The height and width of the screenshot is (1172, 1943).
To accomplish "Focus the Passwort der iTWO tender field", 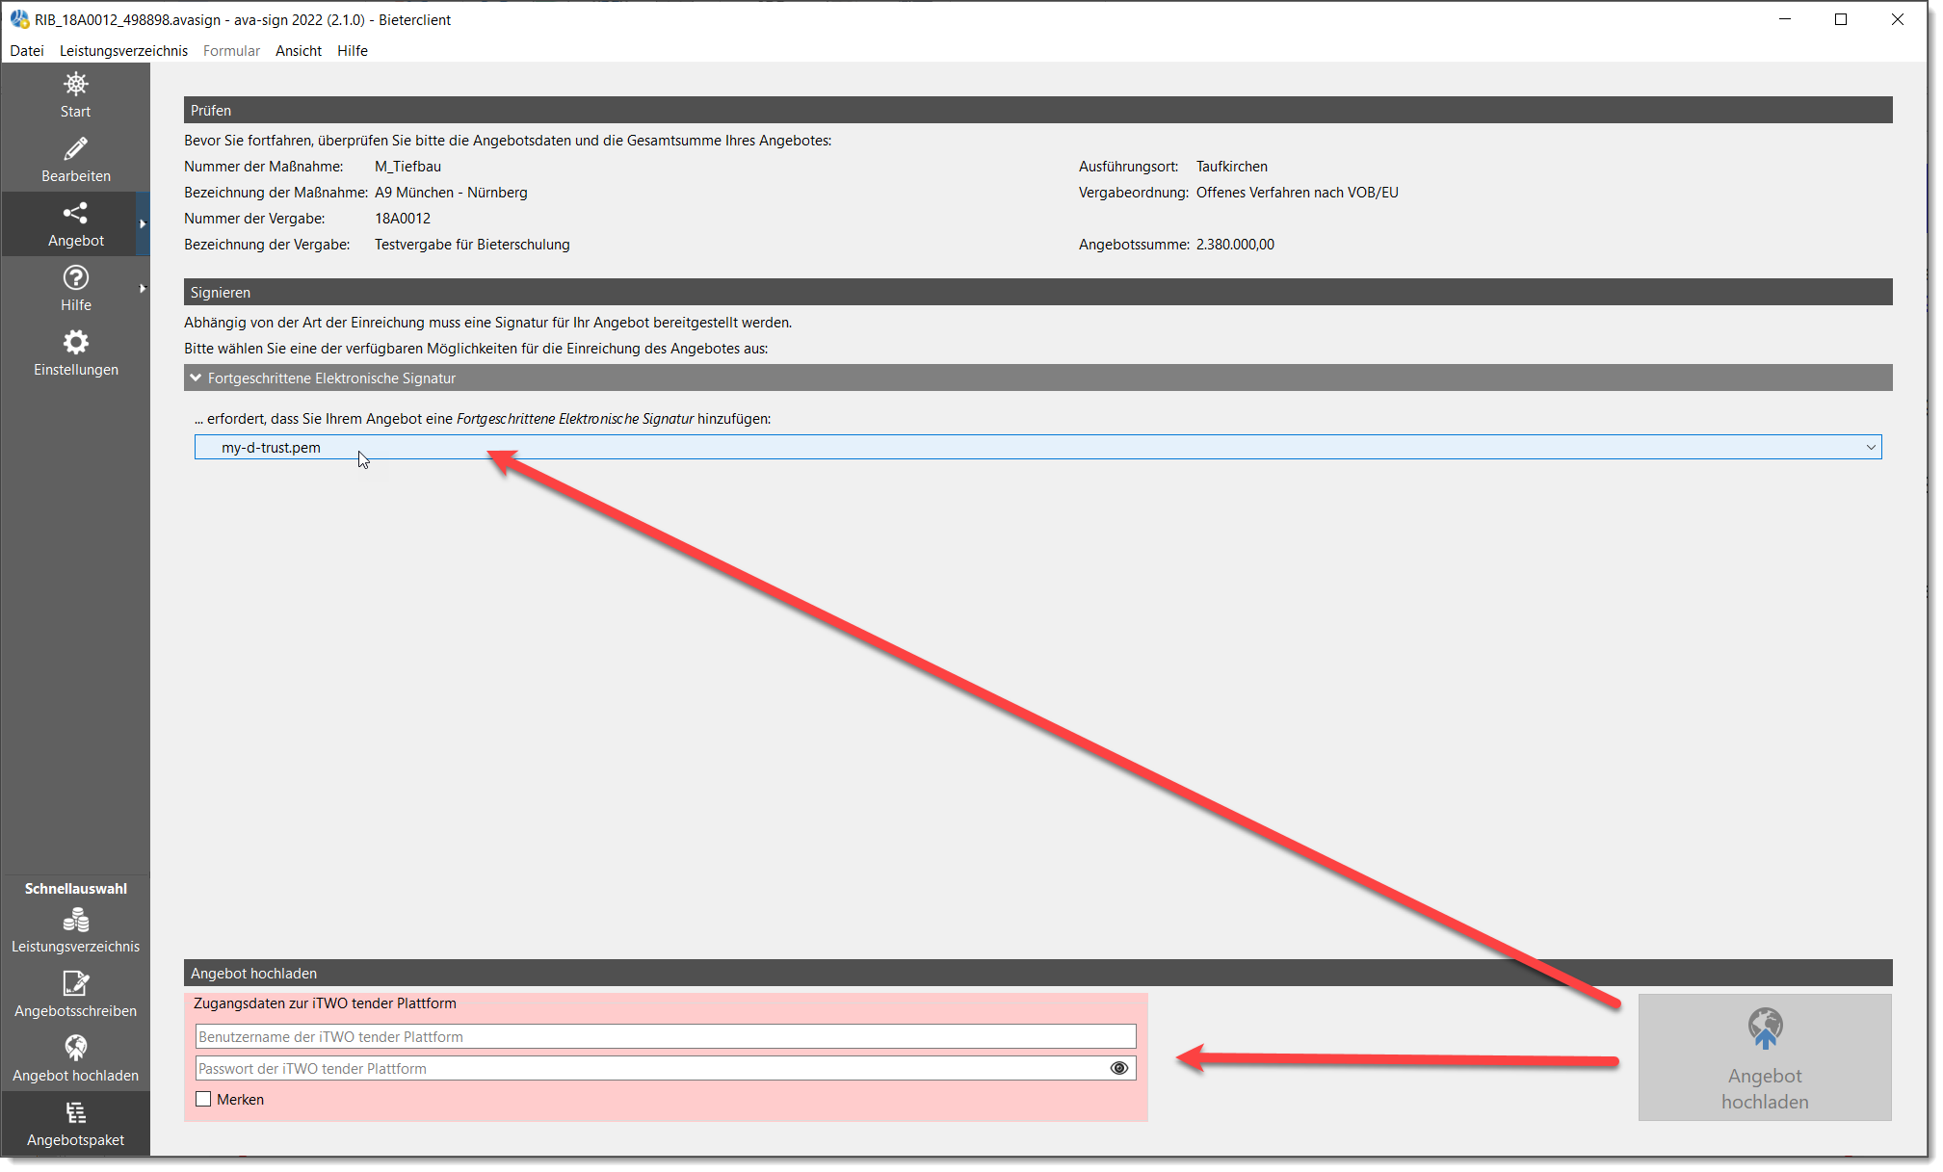I will click(x=666, y=1068).
